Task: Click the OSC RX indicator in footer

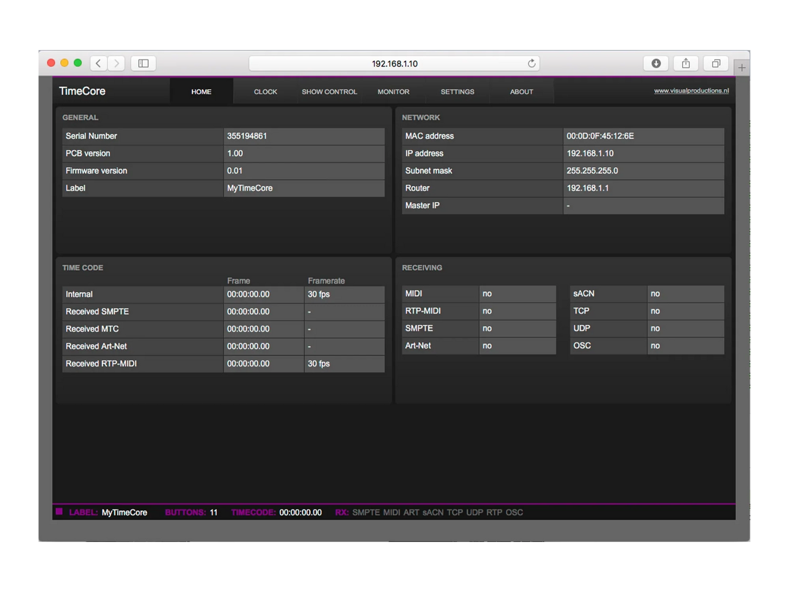Action: pyautogui.click(x=514, y=513)
